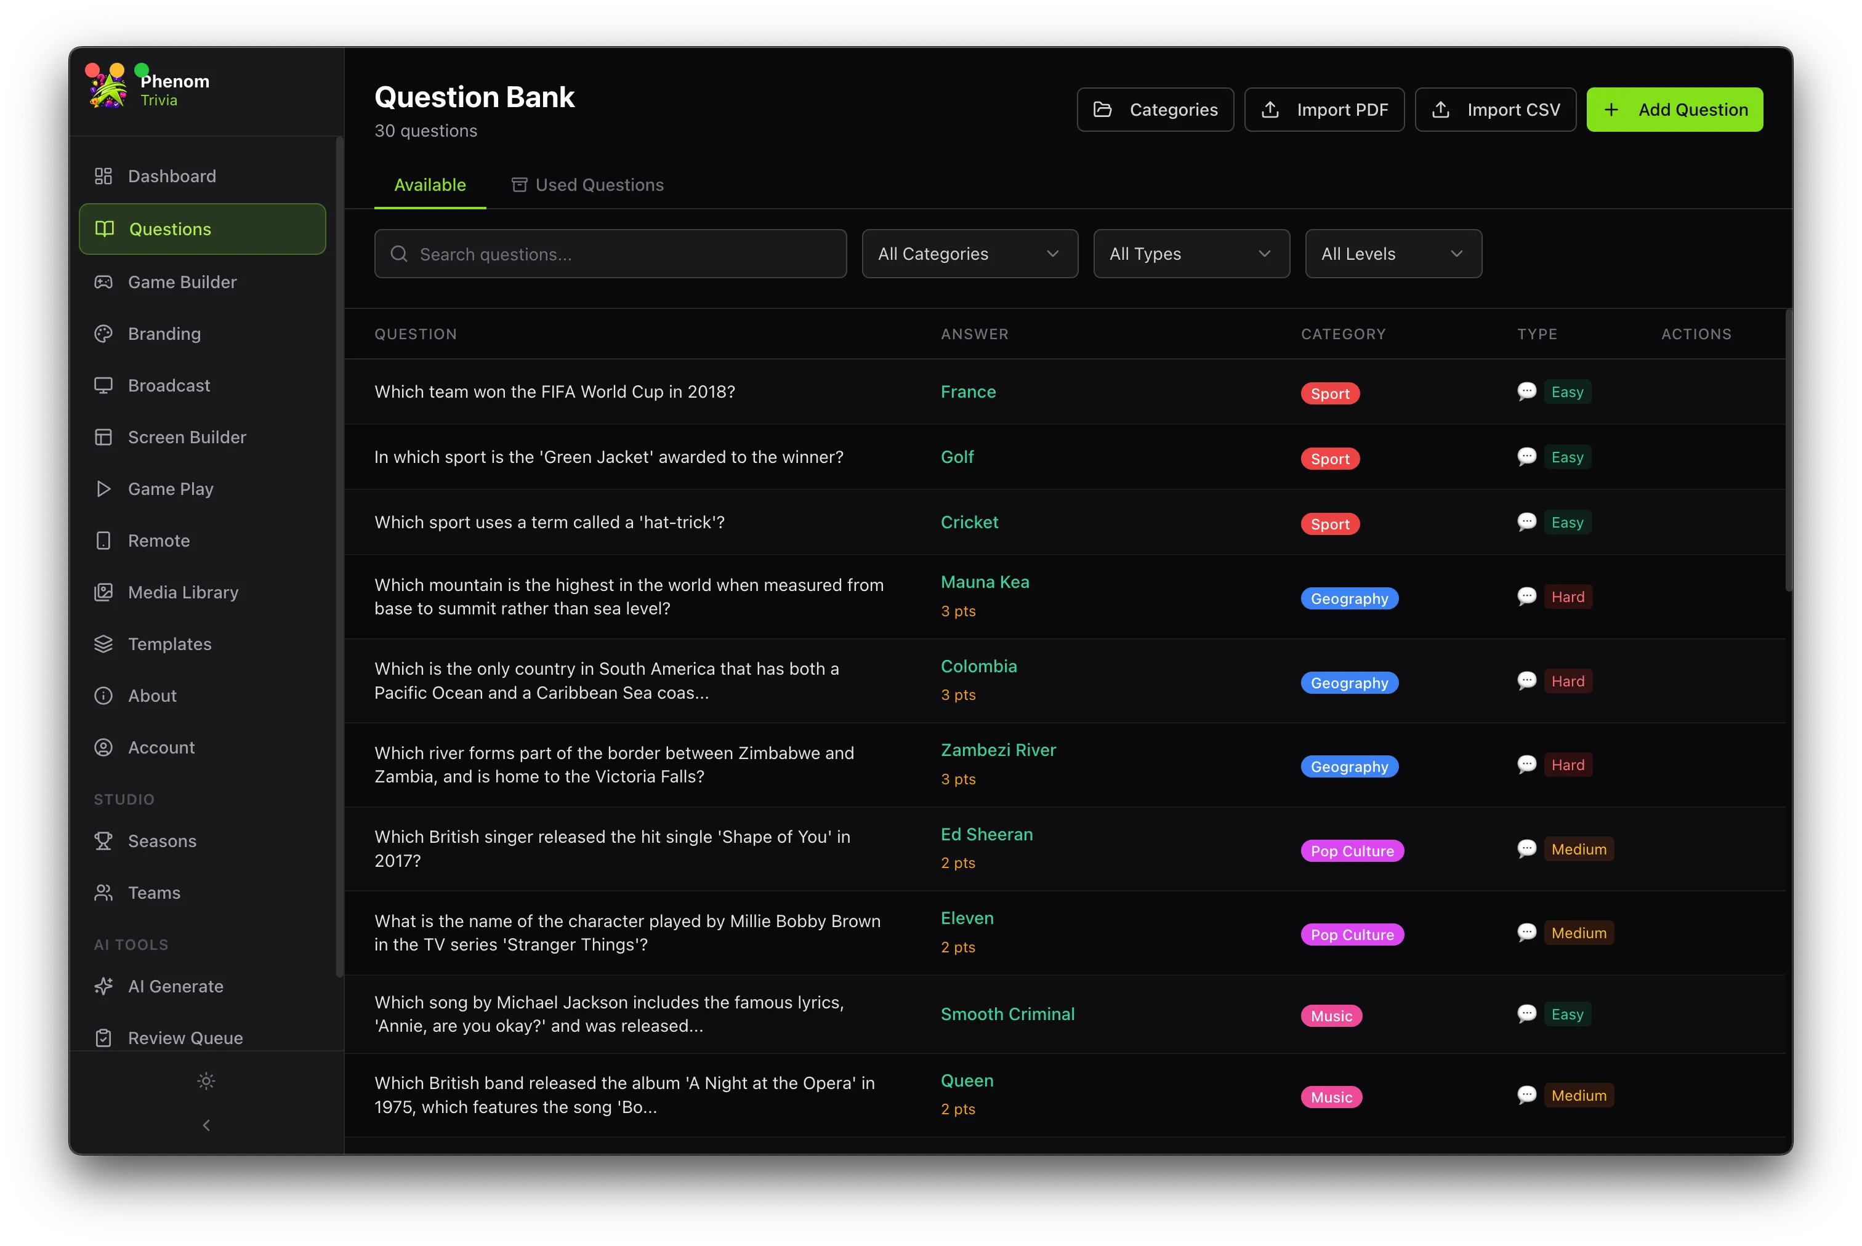Click the QUESTION column header
1862x1246 pixels.
tap(416, 334)
